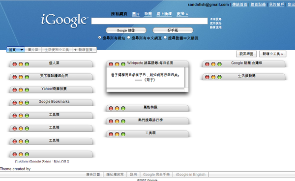Focus the iGoogle search input field
The height and width of the screenshot is (181, 295).
click(x=149, y=21)
